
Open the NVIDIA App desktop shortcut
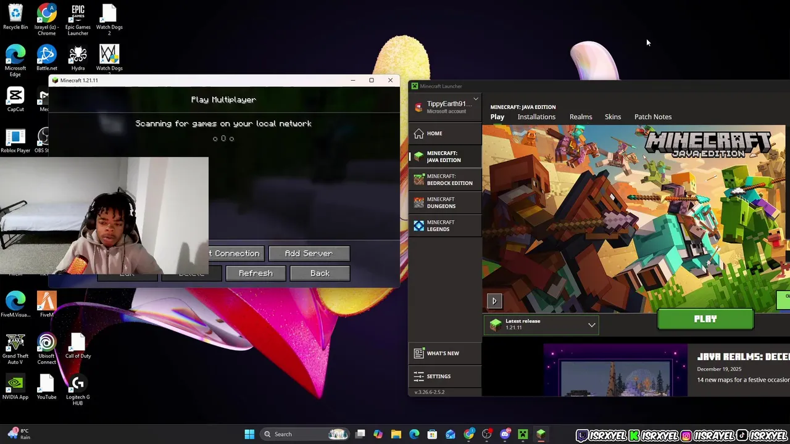[x=15, y=387]
